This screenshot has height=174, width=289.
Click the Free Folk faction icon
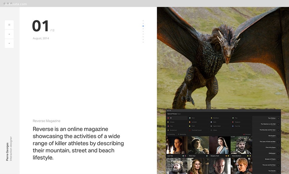[233, 126]
